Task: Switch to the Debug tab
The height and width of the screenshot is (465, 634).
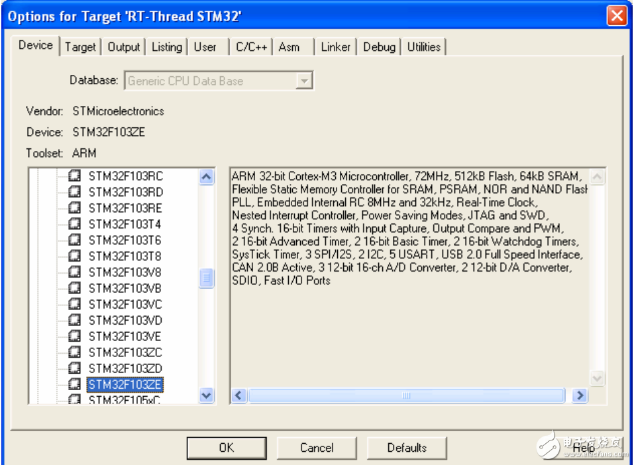Action: (x=379, y=47)
